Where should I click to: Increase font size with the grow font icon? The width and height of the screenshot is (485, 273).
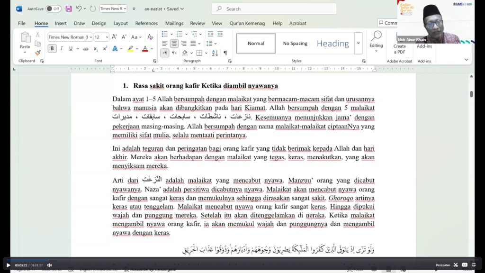114,37
